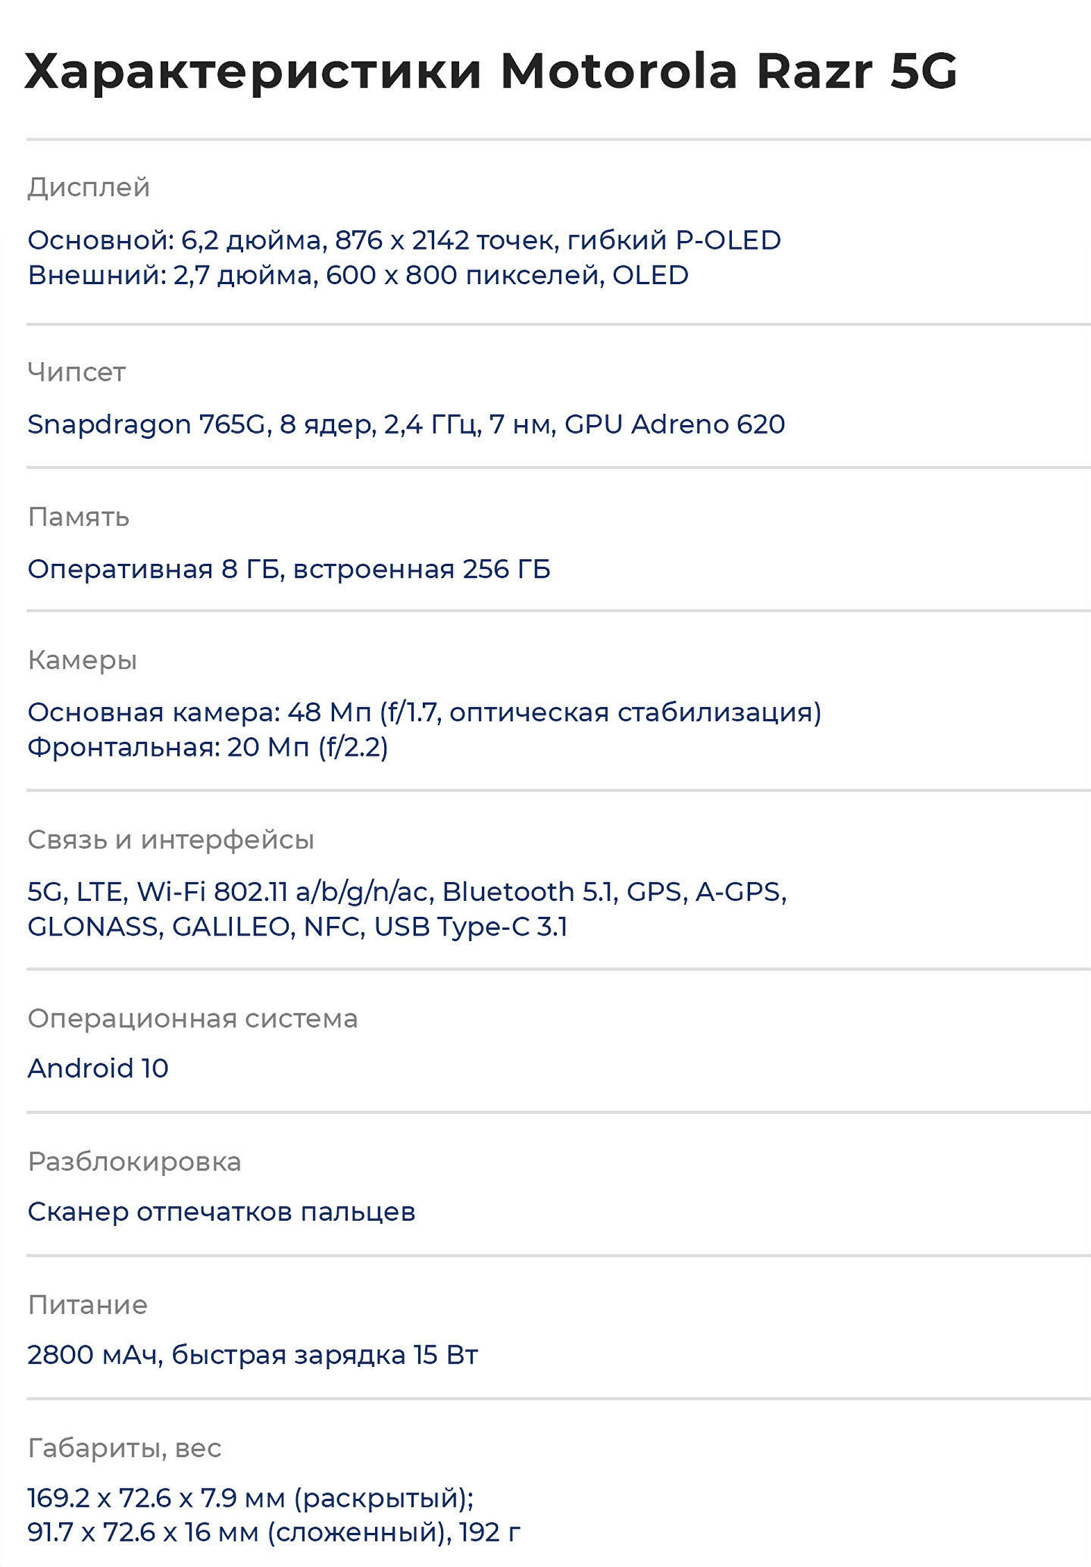
Task: Select the Основная камера 48 Мп line
Action: [x=424, y=713]
